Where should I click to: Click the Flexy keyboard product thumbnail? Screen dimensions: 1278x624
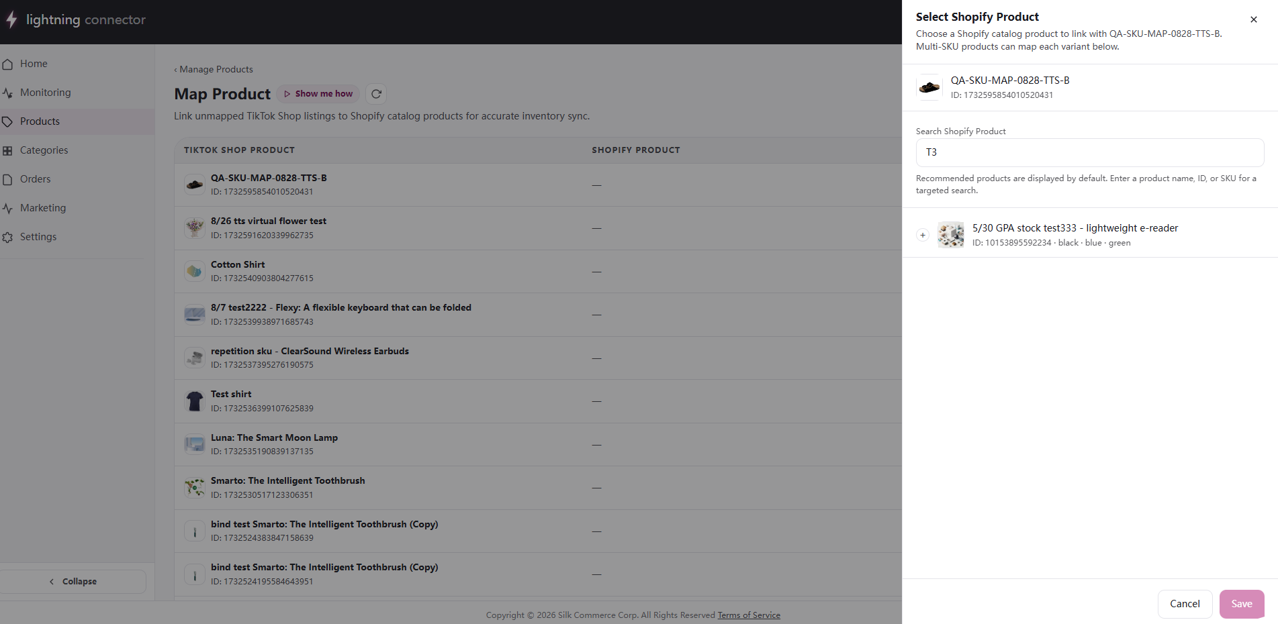click(195, 315)
